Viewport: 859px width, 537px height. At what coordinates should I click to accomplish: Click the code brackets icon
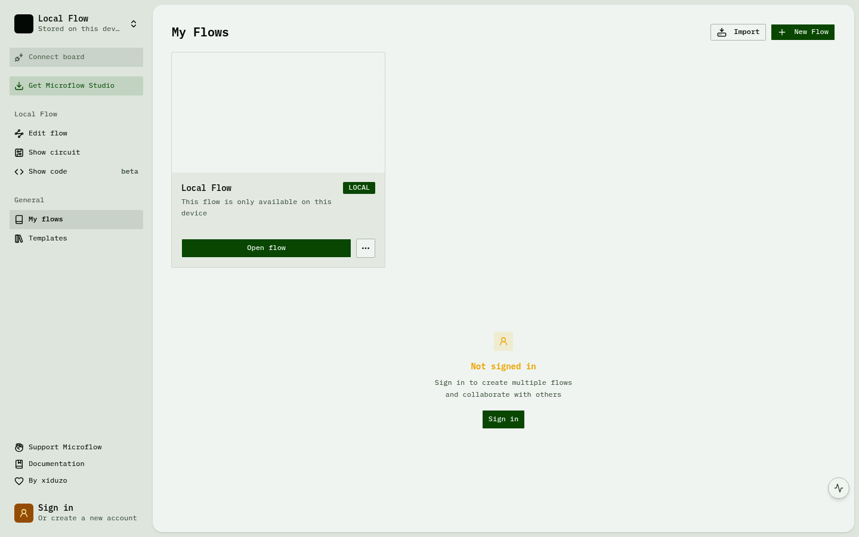point(19,172)
